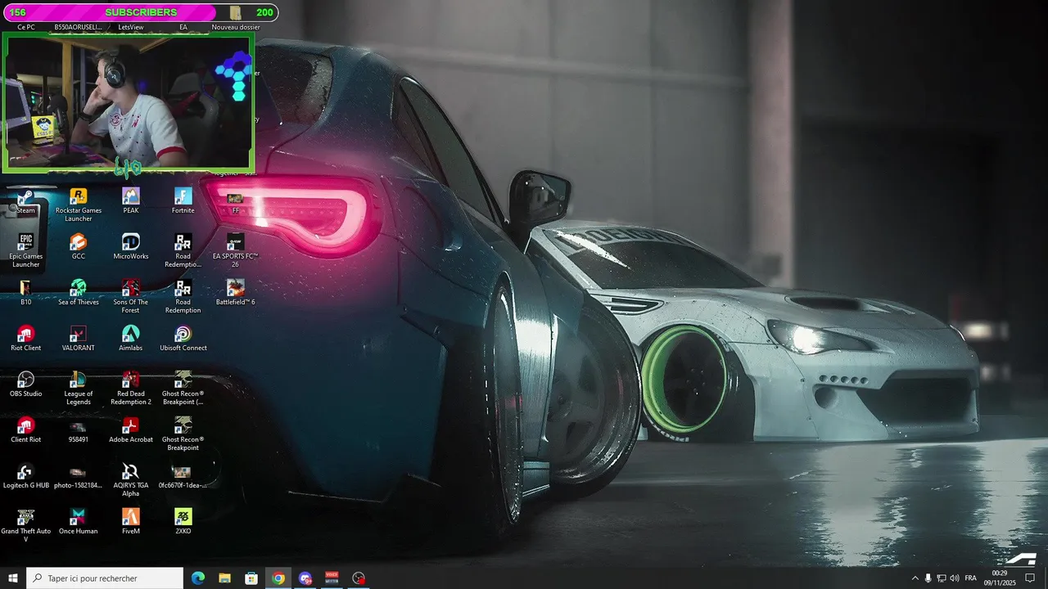Viewport: 1048px width, 589px height.
Task: Open the clock showing 00:29
Action: (1000, 578)
